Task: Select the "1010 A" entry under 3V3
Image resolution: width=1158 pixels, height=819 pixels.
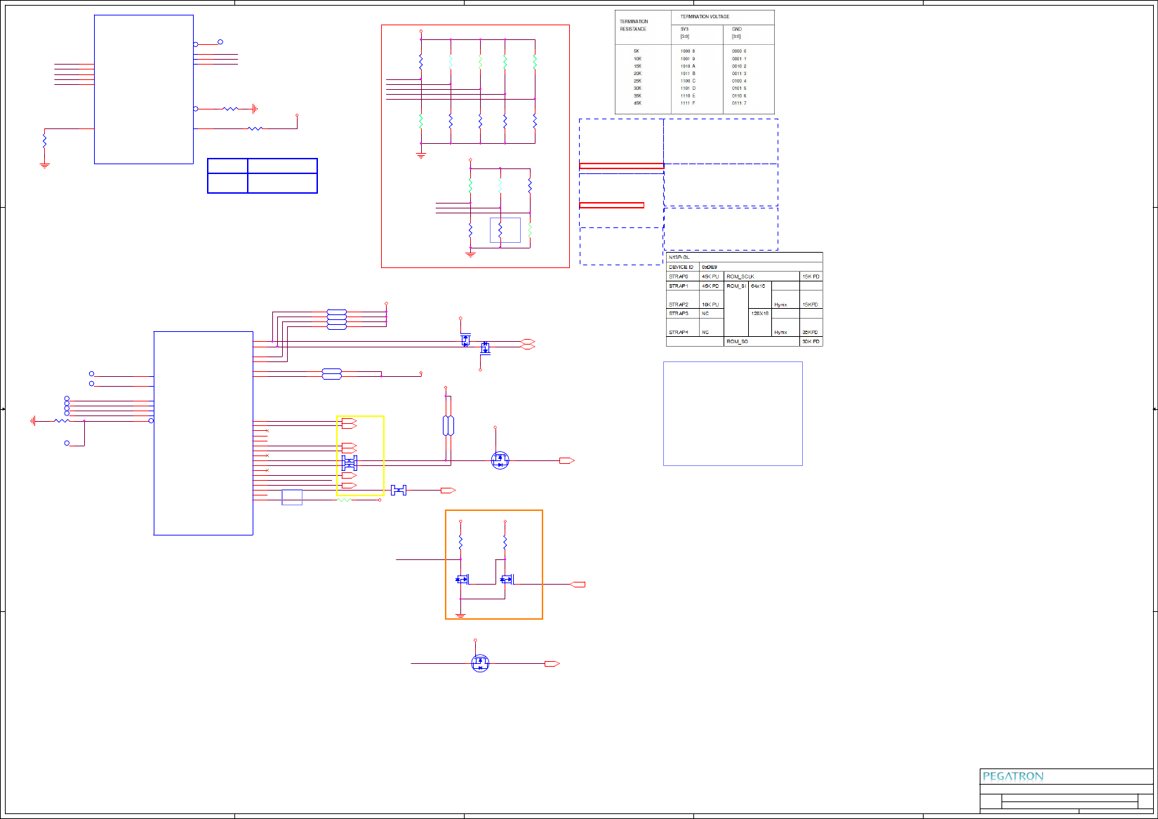Action: 688,66
